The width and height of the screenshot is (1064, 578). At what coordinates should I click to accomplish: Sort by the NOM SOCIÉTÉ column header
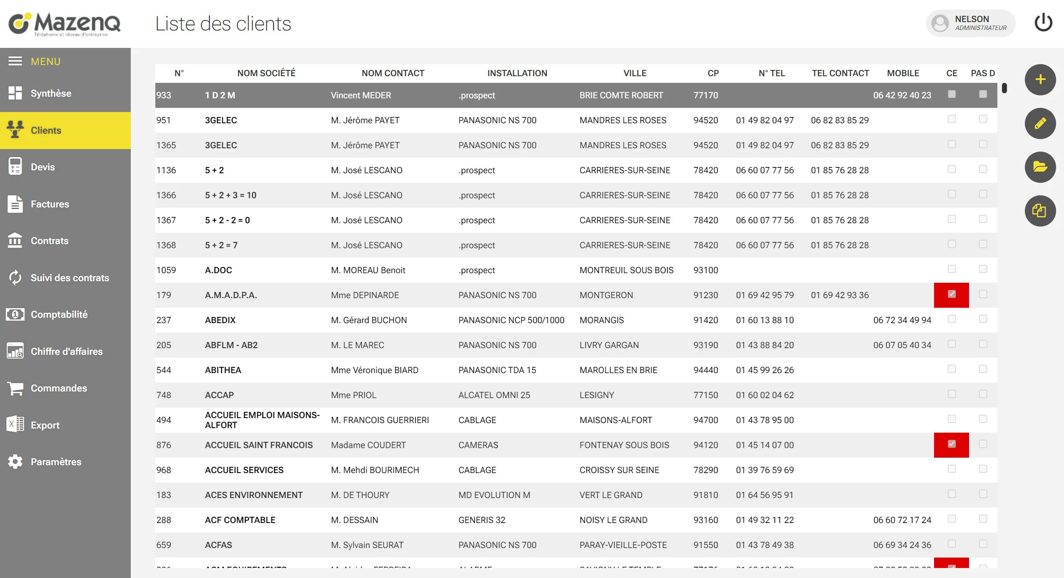click(x=266, y=73)
